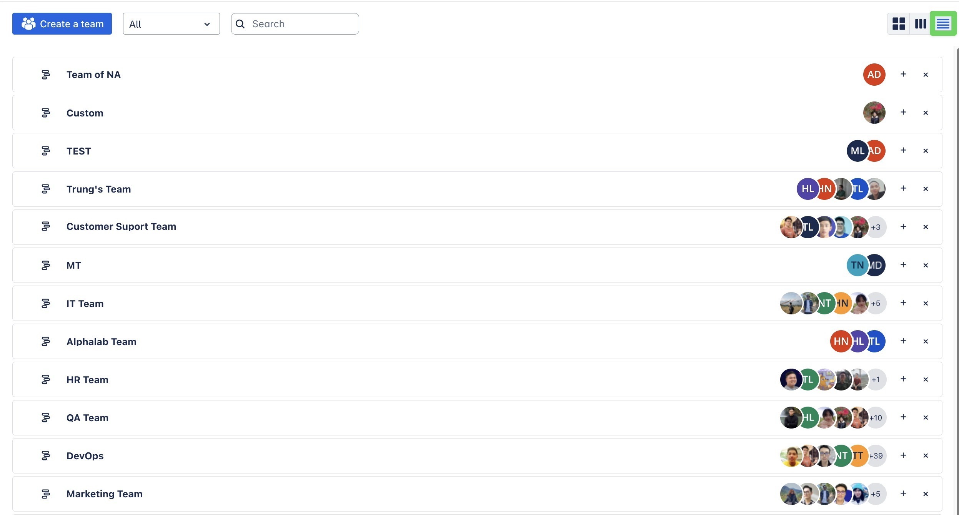
Task: Open the Trung's Team entry
Action: coord(98,189)
